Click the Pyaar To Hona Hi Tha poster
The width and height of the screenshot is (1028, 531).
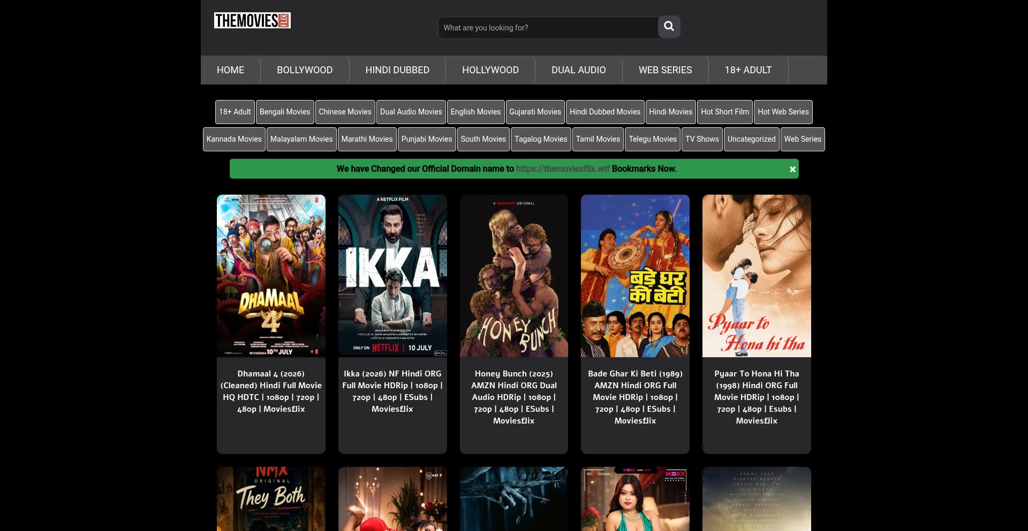point(757,276)
